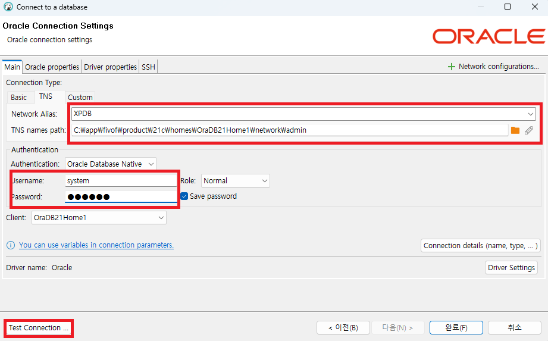
Task: Close the Connect to a database window
Action: pyautogui.click(x=535, y=7)
